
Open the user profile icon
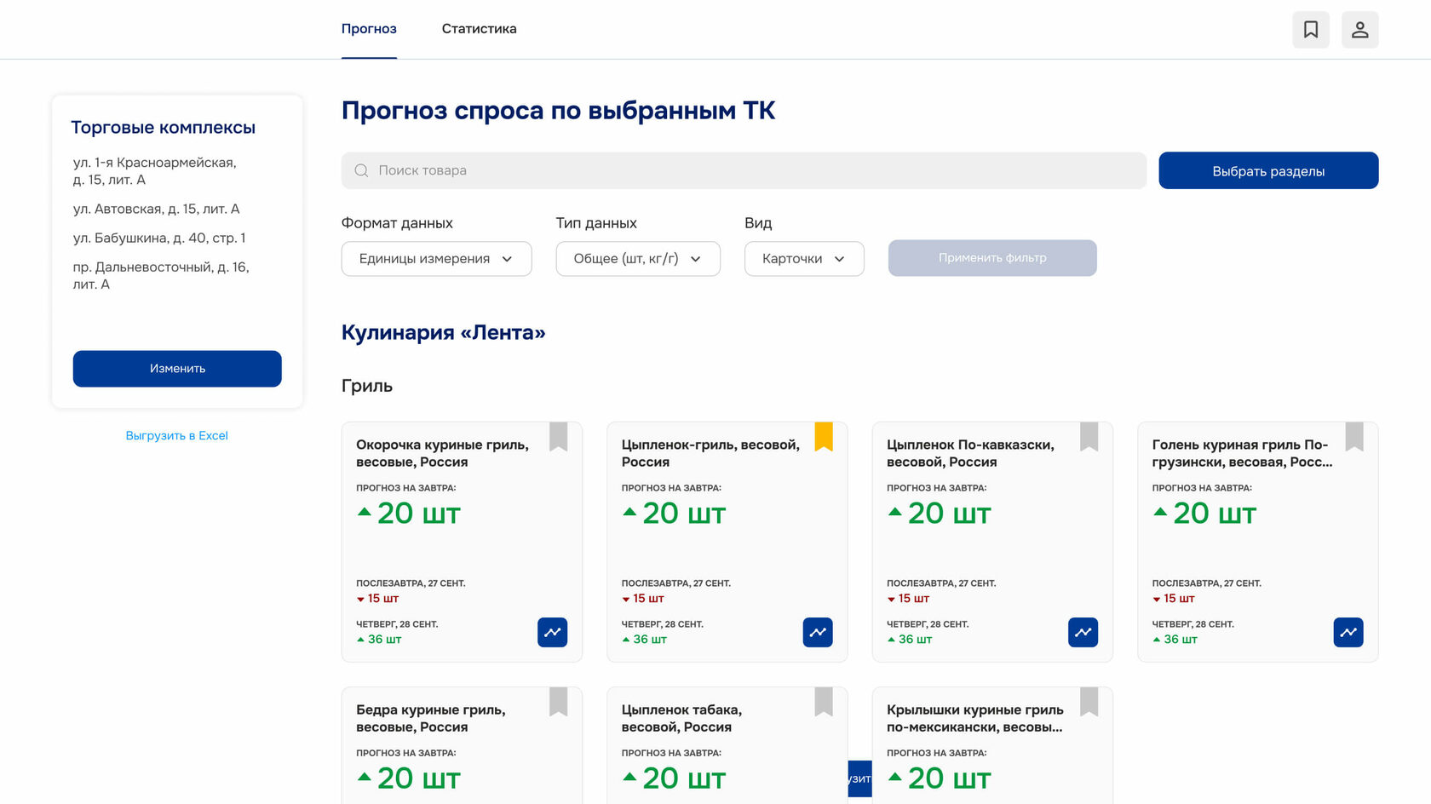pyautogui.click(x=1359, y=30)
